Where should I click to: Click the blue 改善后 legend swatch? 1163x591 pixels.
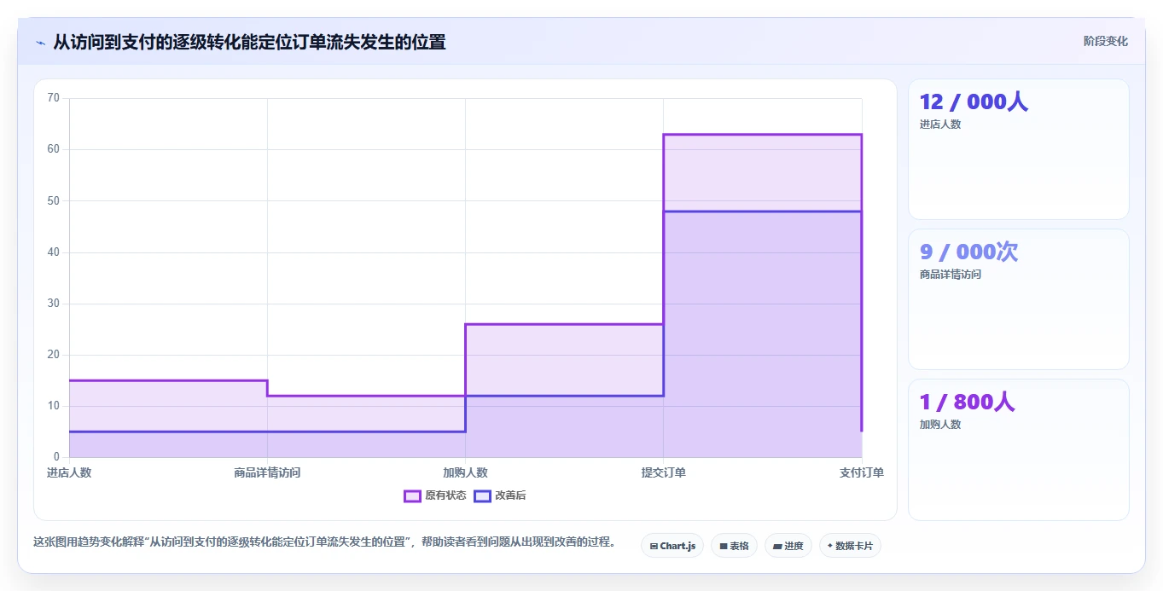tap(482, 495)
